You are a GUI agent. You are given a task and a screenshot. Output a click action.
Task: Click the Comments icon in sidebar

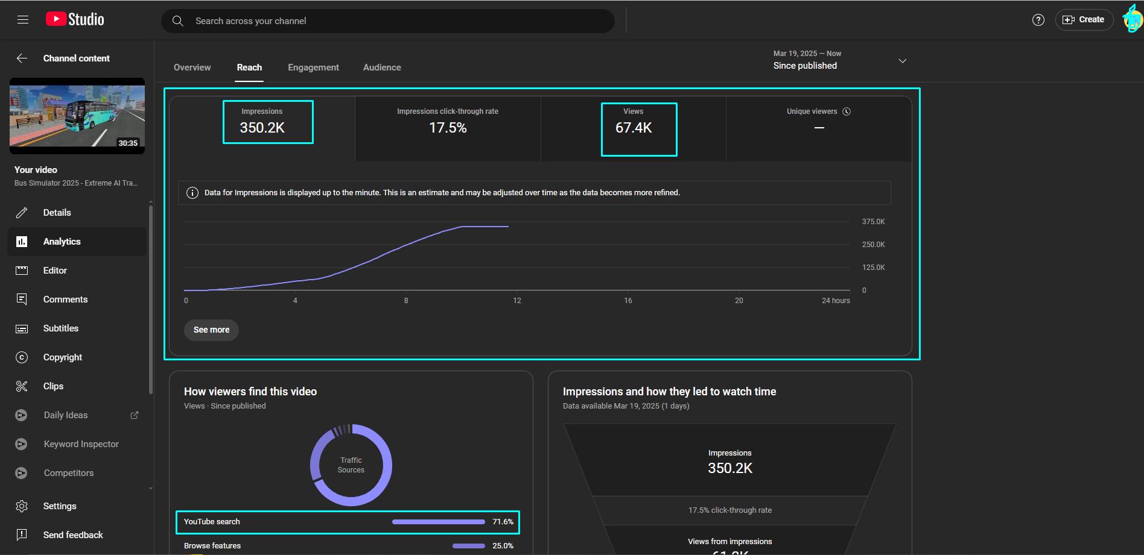pyautogui.click(x=22, y=299)
